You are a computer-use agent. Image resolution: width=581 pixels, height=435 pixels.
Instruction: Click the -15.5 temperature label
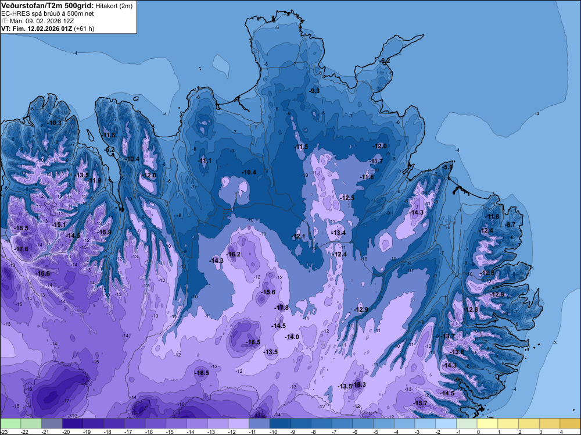click(x=21, y=229)
